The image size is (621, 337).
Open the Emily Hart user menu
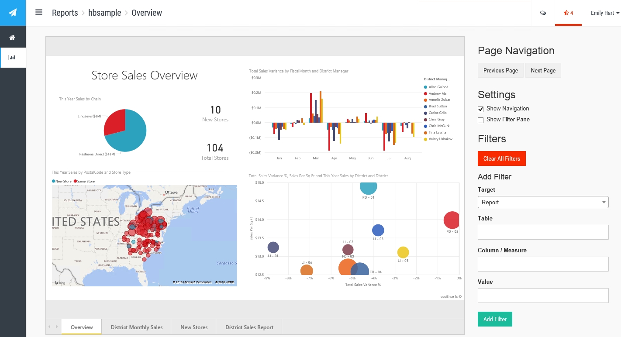(x=605, y=13)
